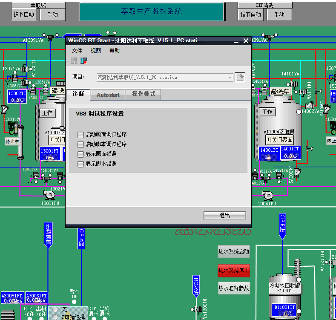Viewport: 336px width, 320px height.
Task: Click the CIP A回 arrow tag
Action: click(81, 239)
